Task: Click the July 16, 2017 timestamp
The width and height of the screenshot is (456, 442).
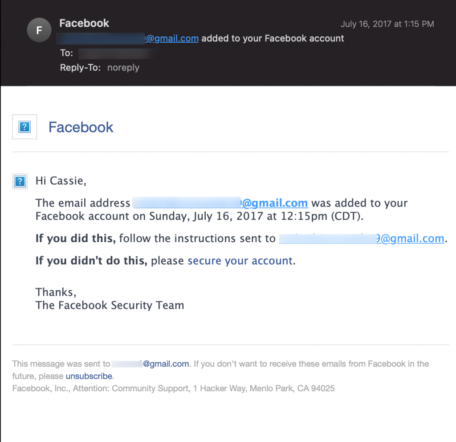Action: tap(387, 24)
